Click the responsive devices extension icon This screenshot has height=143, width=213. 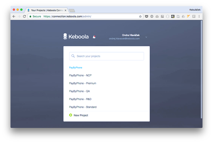coord(178,17)
